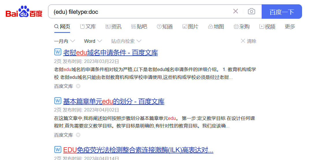322x160 pixels.
Task: Clear the search box with the X icon
Action: pyautogui.click(x=236, y=11)
